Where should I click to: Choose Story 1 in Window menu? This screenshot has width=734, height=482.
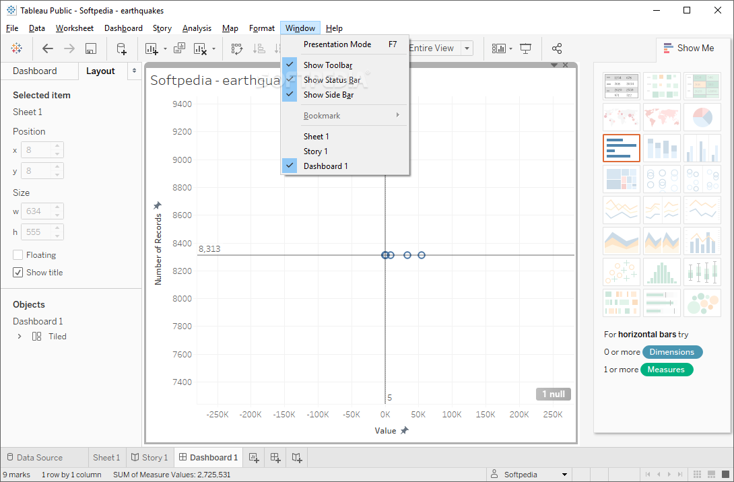tap(345, 151)
